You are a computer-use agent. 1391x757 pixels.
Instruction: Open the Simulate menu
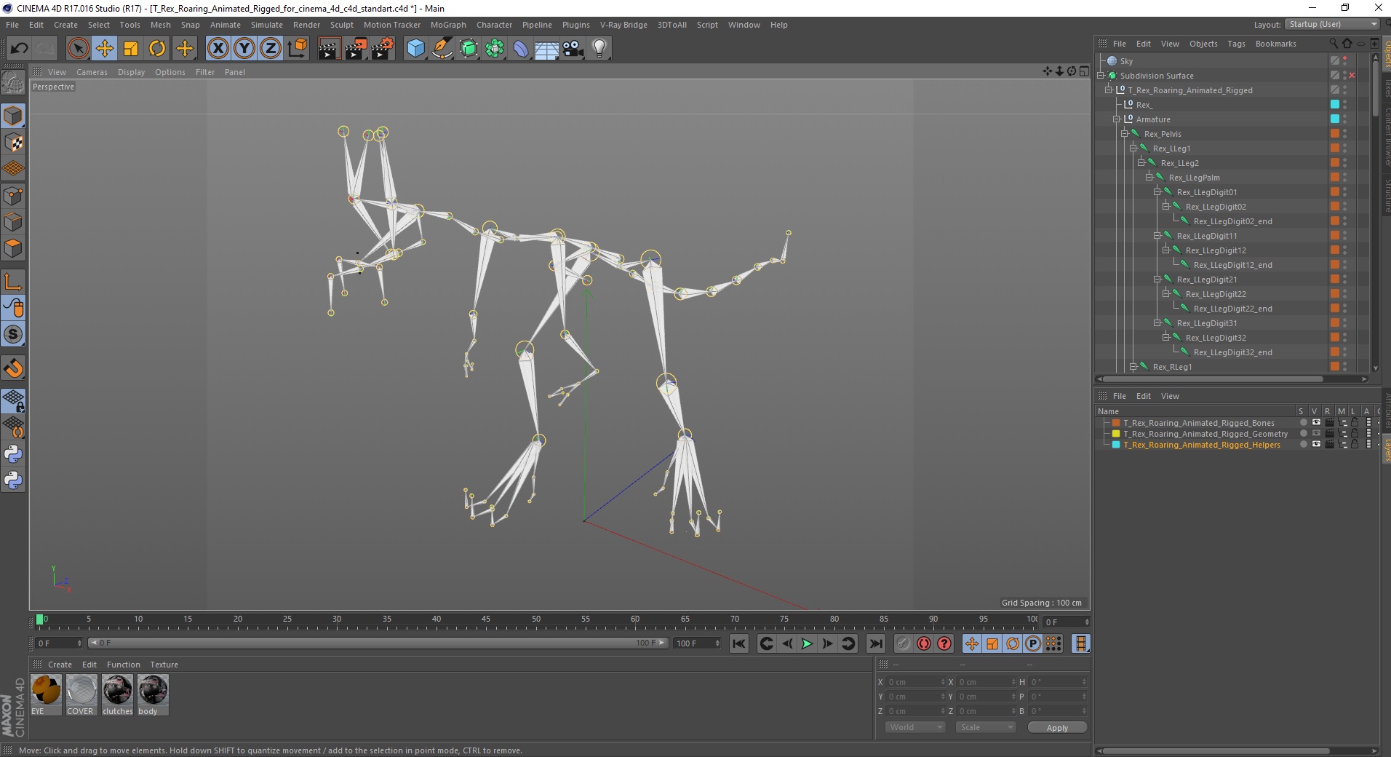click(x=267, y=25)
